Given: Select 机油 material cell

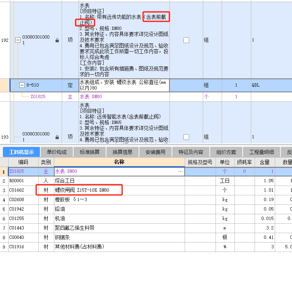Looking at the screenshot, I should tap(119, 219).
